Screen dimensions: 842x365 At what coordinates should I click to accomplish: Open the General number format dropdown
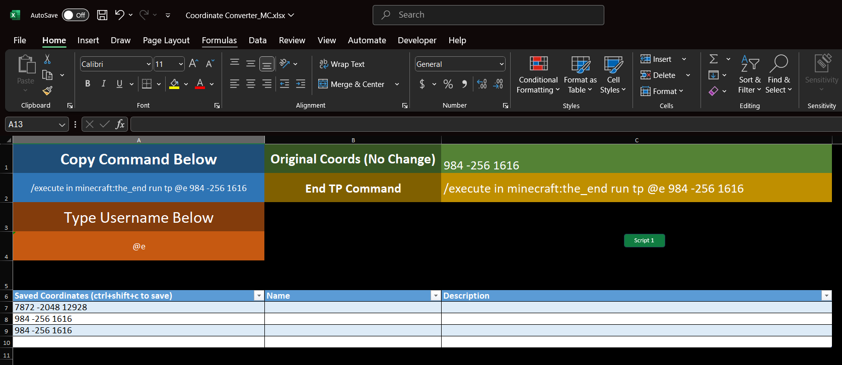[x=502, y=64]
